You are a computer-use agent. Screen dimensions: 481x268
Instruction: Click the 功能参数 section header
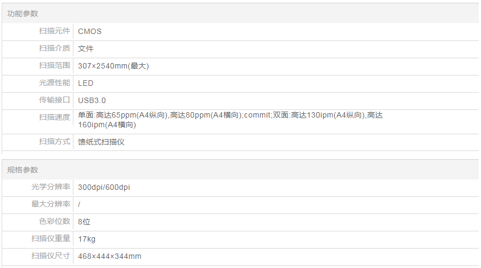[x=23, y=13]
